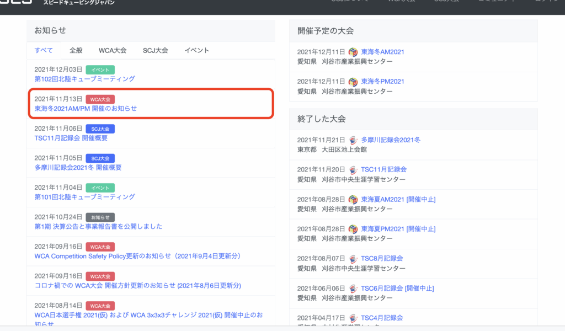Select the SCJ大会 news tab

155,50
